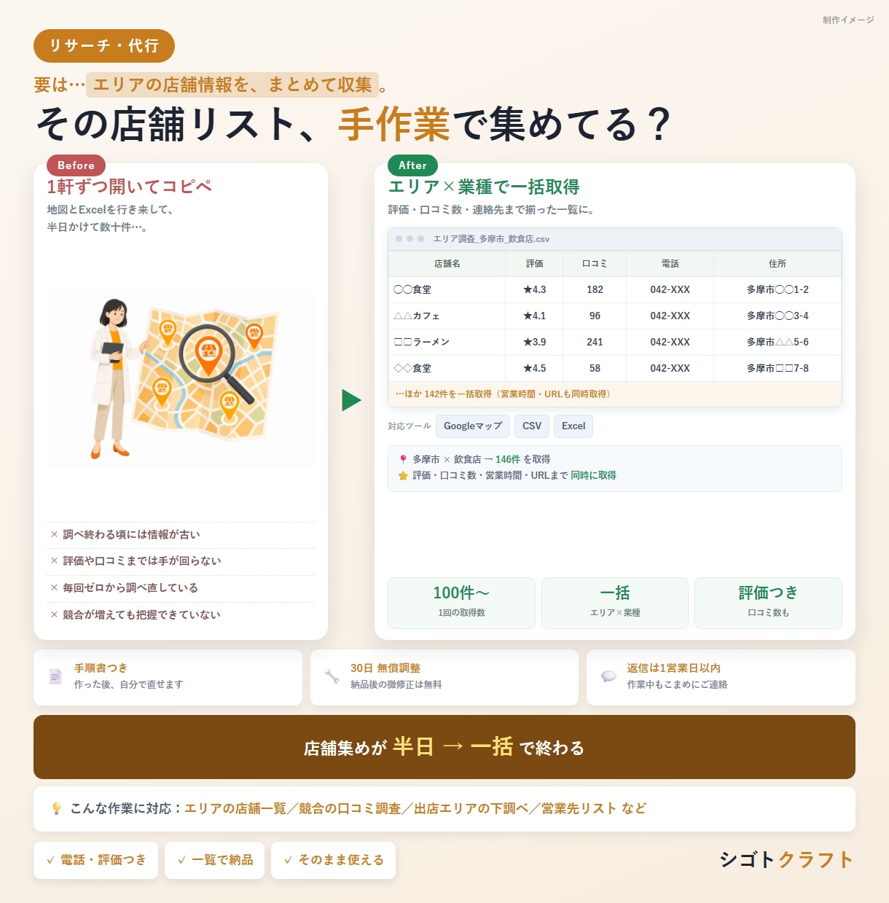Click the 241 review count cell
The image size is (889, 903).
[x=595, y=343]
